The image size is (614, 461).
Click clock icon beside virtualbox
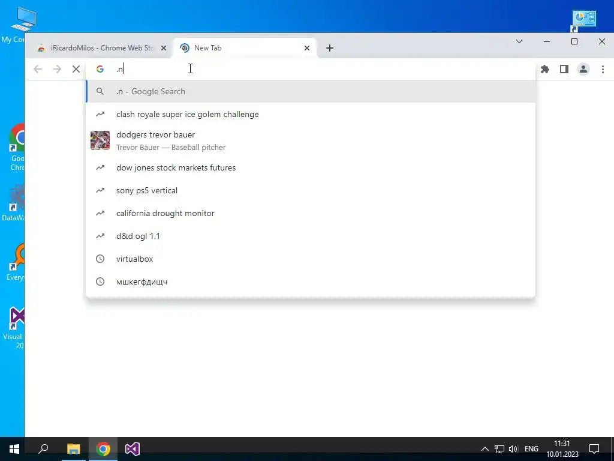pos(100,259)
